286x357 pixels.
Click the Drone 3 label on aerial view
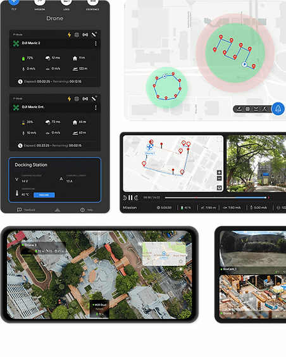click(30, 245)
